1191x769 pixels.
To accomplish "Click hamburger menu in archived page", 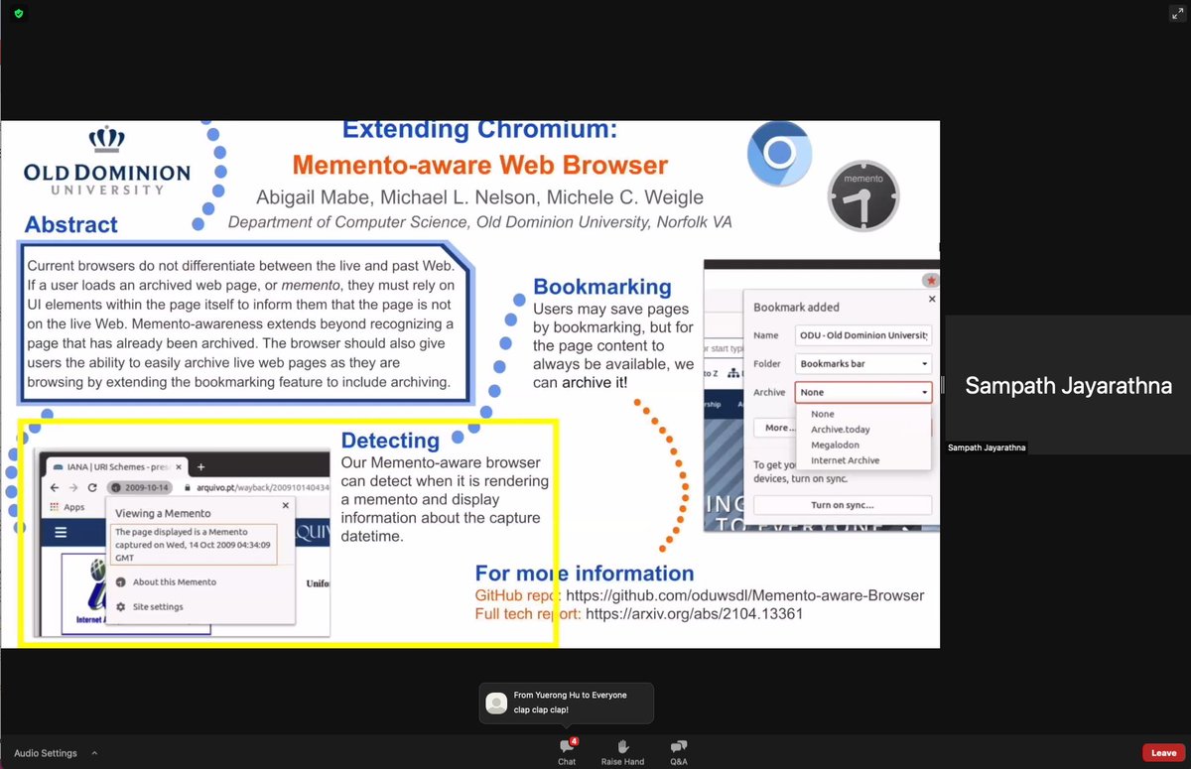I will click(61, 532).
